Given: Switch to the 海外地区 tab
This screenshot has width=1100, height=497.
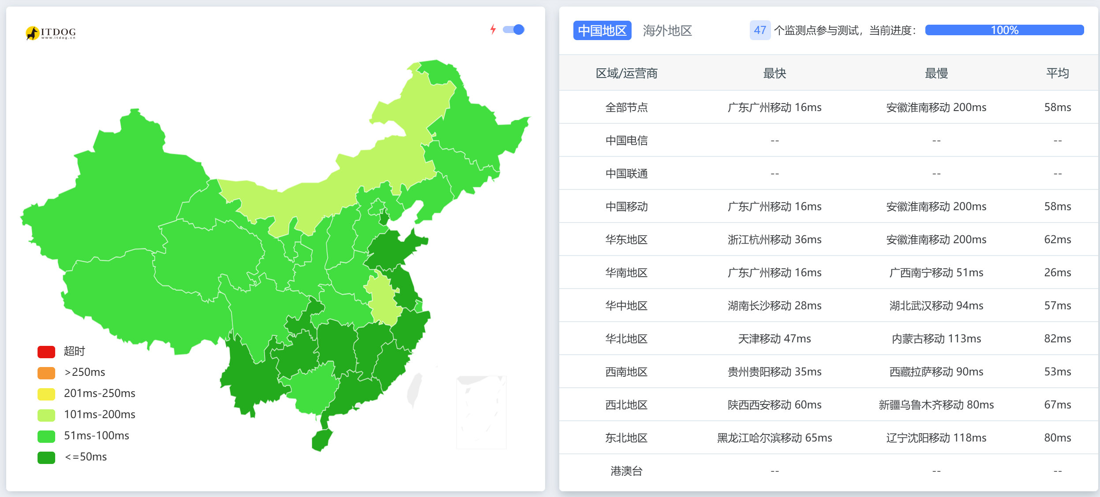Looking at the screenshot, I should tap(667, 31).
